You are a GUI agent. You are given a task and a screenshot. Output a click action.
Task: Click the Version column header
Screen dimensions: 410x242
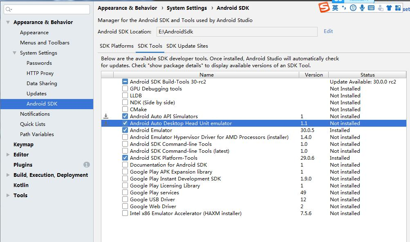314,75
